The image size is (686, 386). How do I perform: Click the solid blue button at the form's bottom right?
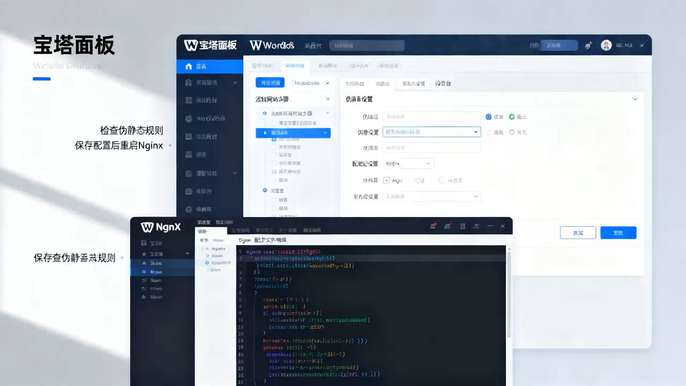618,233
